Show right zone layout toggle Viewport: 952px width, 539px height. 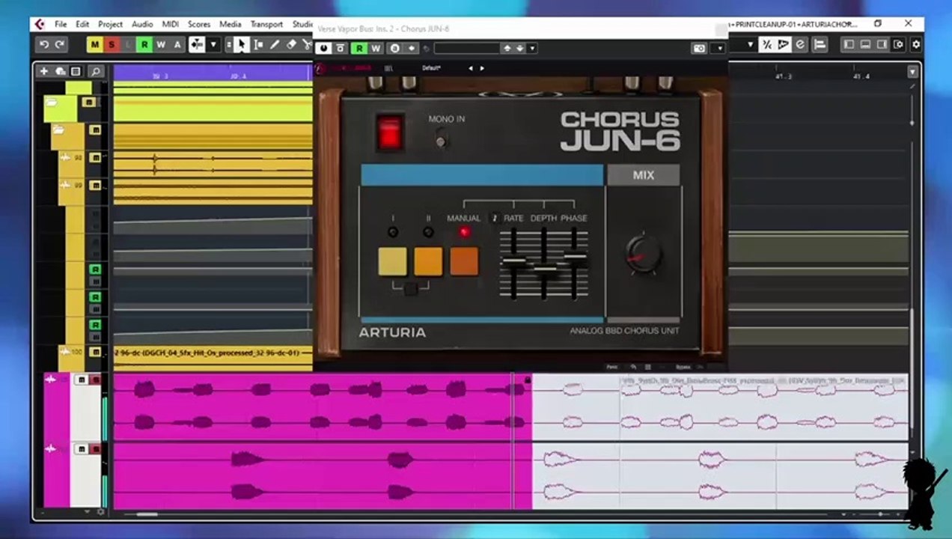882,45
